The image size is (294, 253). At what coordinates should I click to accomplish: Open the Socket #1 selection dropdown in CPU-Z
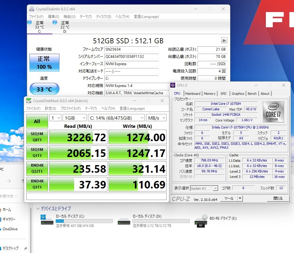(204, 188)
